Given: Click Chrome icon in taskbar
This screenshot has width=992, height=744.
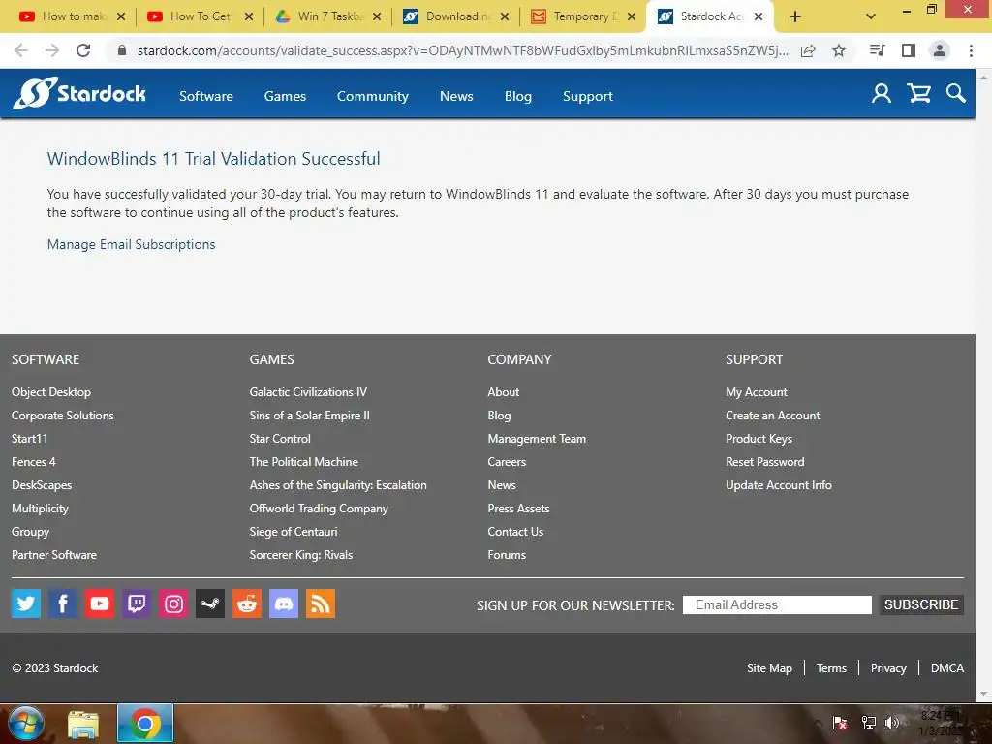Looking at the screenshot, I should [145, 724].
